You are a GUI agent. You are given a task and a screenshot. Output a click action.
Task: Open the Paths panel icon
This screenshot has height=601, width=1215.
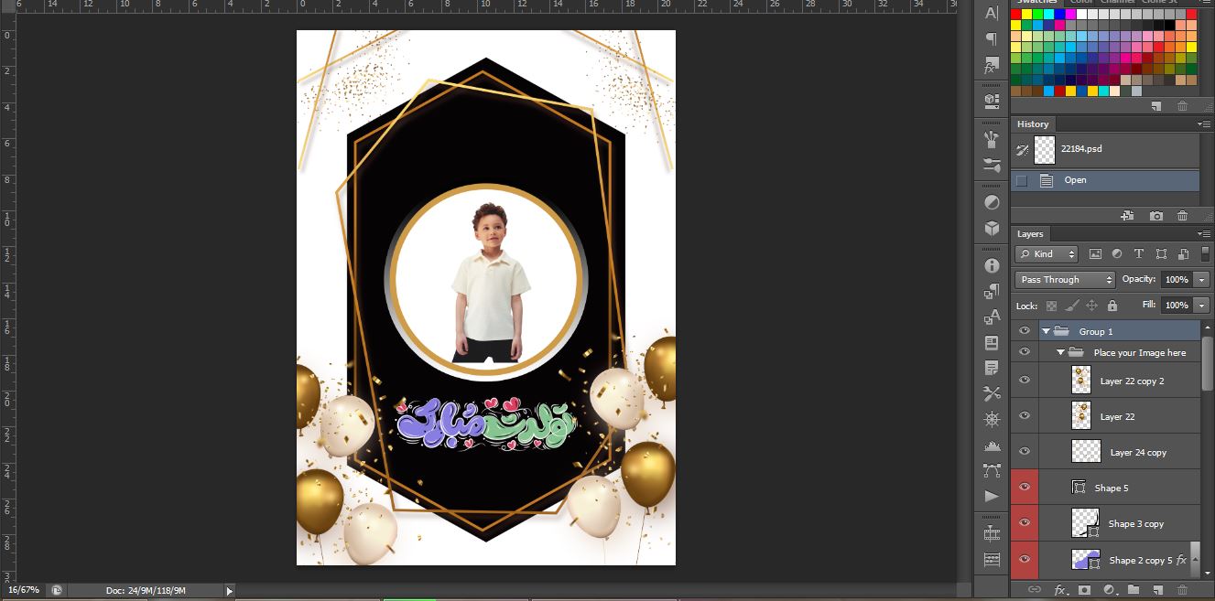pyautogui.click(x=991, y=470)
